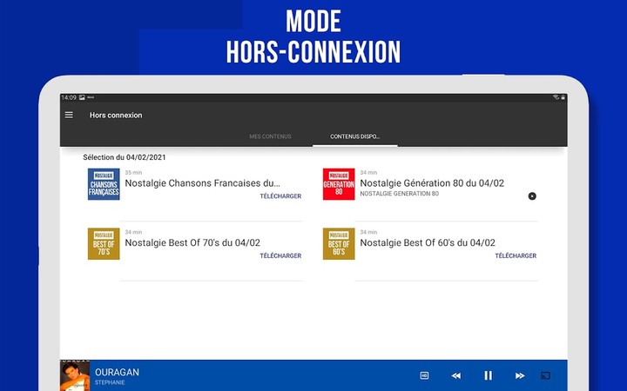Download Nostalgie Best Of 60's via TÉLÉCHARGER
Image resolution: width=627 pixels, height=391 pixels.
pyautogui.click(x=516, y=255)
